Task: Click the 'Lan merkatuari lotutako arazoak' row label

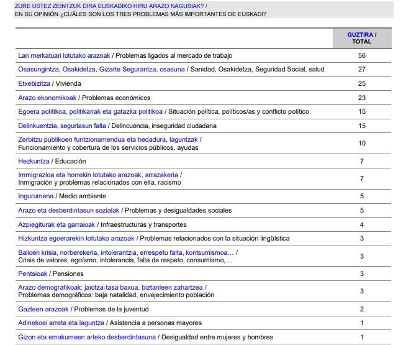Action: coord(65,55)
